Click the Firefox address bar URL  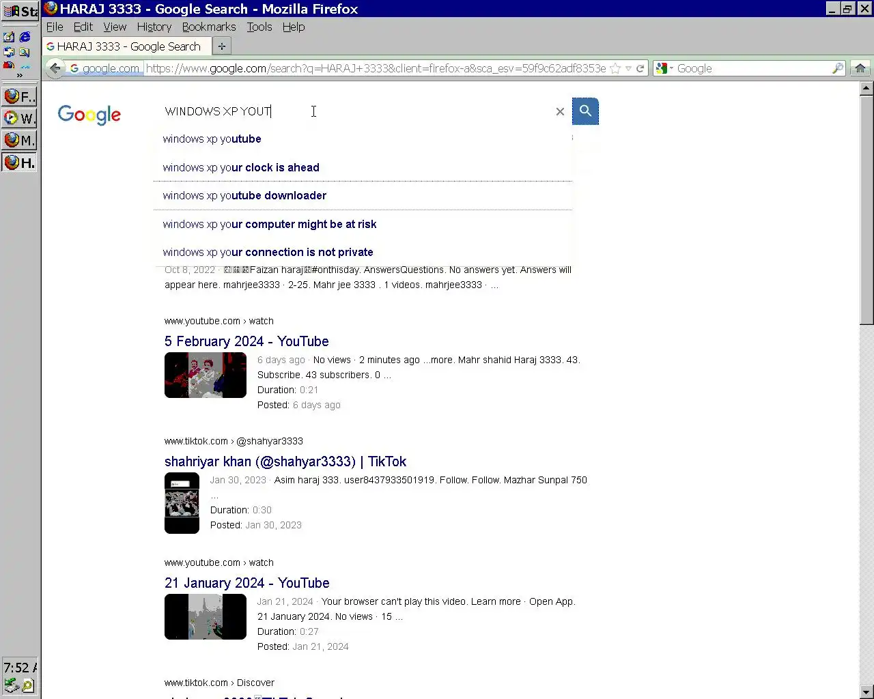click(376, 68)
